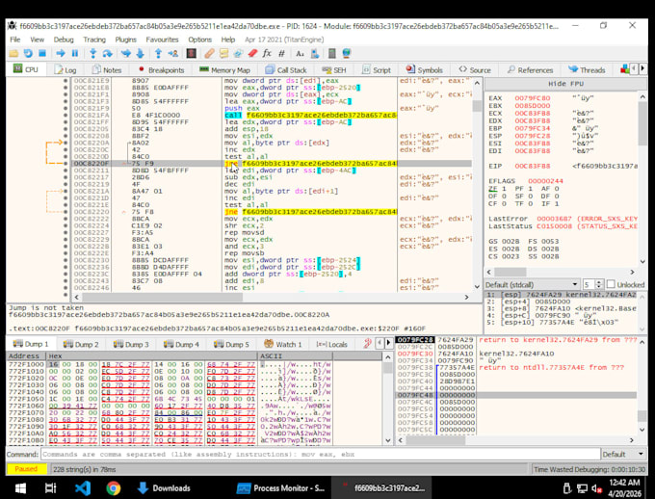Step over the current instruction
This screenshot has height=499, width=655.
(x=107, y=54)
